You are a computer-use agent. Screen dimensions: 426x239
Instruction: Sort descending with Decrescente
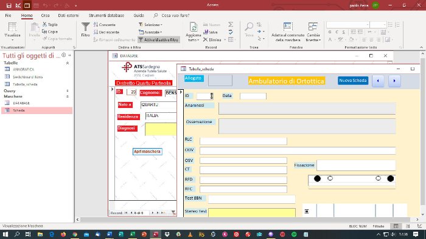pos(106,32)
